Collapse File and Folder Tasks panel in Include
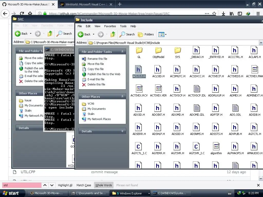 123,52
